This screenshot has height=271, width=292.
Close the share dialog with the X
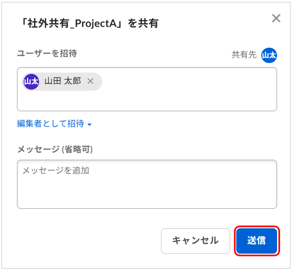click(x=276, y=18)
